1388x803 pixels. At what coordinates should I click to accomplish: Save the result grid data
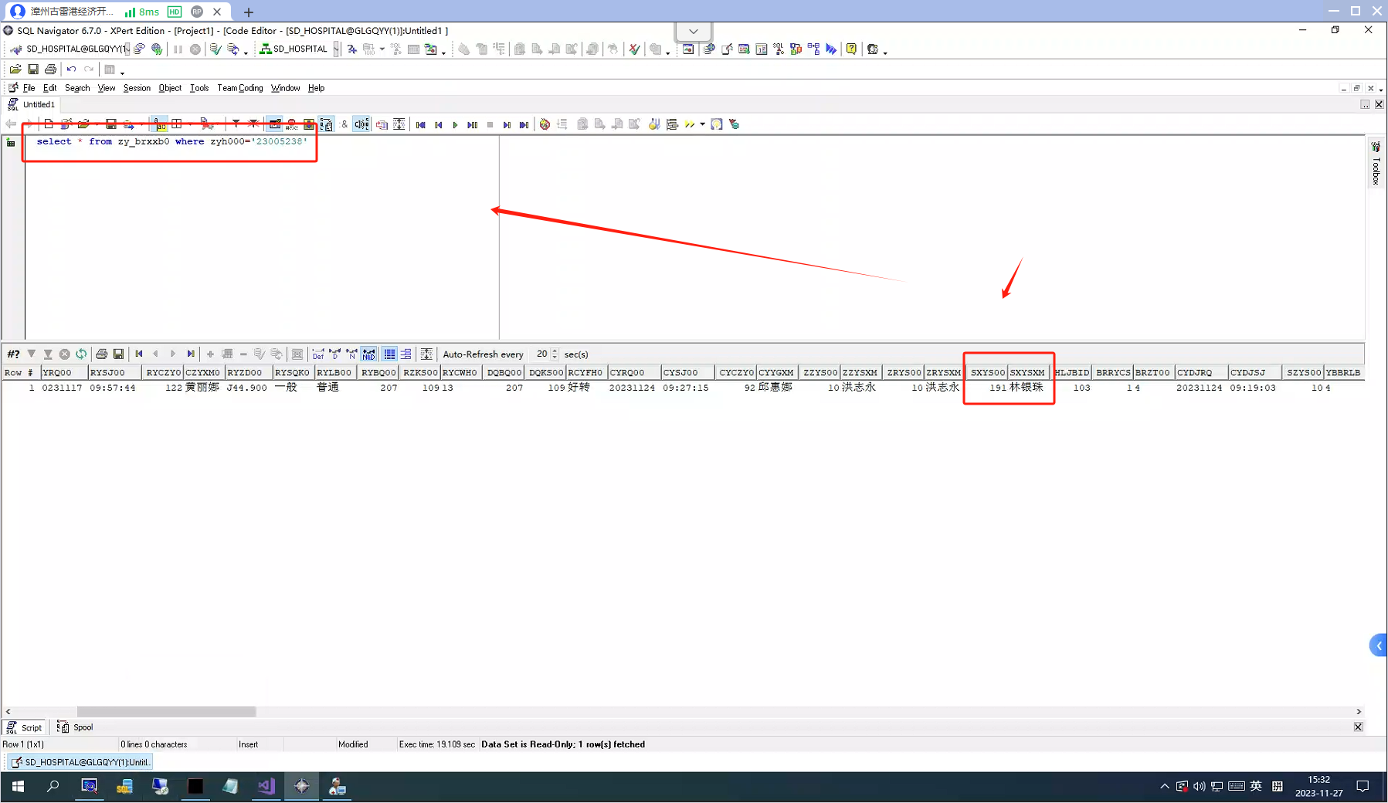click(x=118, y=354)
